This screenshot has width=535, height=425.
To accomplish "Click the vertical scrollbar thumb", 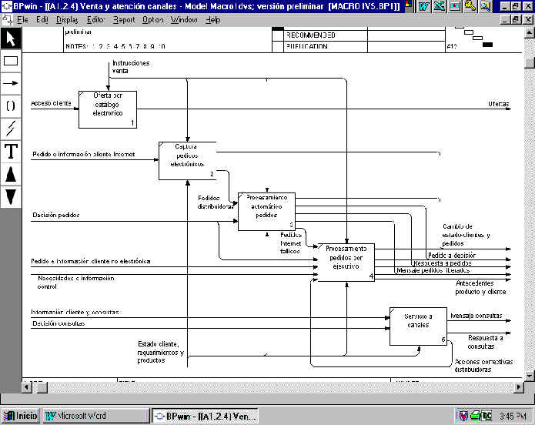I will [x=529, y=63].
